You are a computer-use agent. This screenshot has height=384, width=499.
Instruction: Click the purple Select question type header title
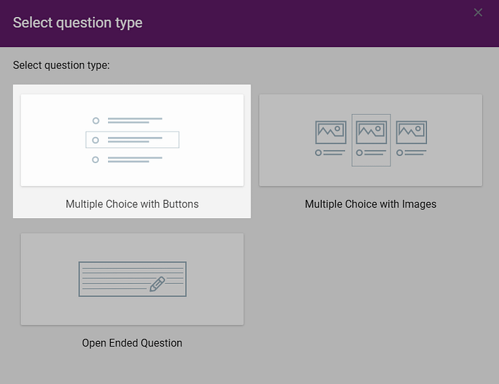pyautogui.click(x=78, y=23)
